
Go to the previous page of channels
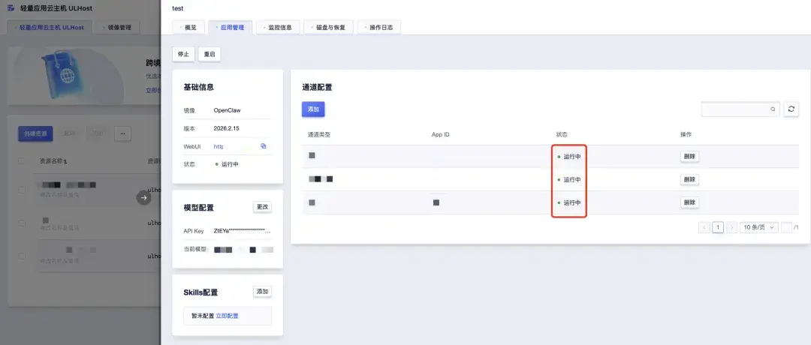(704, 227)
